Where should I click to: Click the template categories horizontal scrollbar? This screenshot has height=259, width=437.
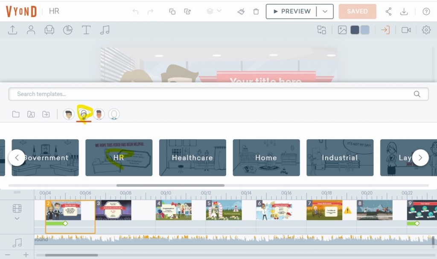[x=170, y=185]
